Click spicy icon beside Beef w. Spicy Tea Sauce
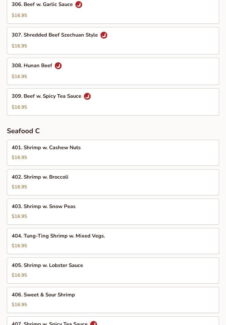The width and height of the screenshot is (226, 325). tap(87, 96)
